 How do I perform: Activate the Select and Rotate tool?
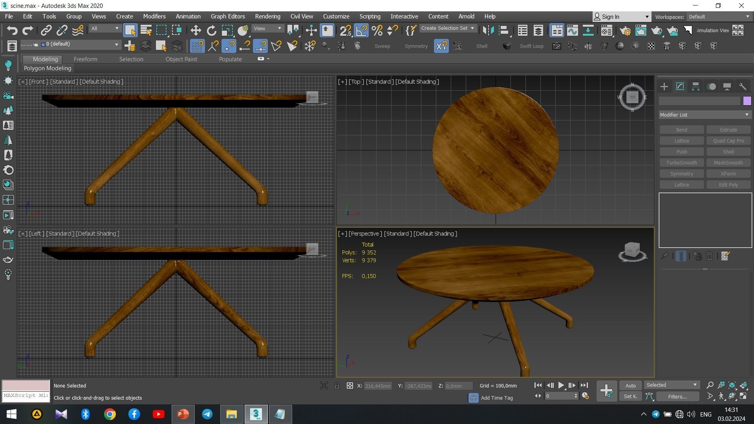coord(212,30)
